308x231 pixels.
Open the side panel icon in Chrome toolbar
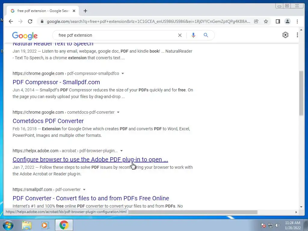coord(278,21)
